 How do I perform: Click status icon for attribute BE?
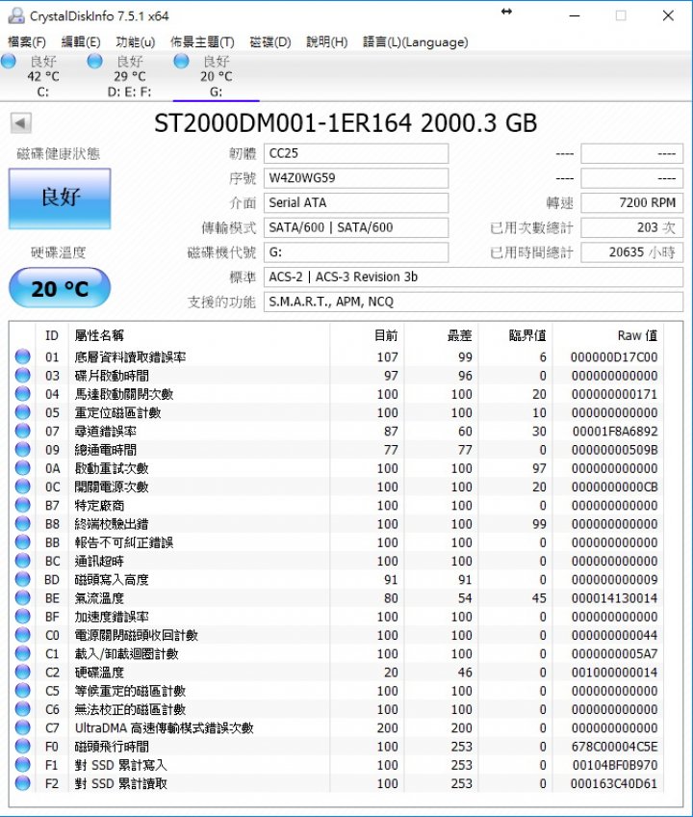point(22,597)
